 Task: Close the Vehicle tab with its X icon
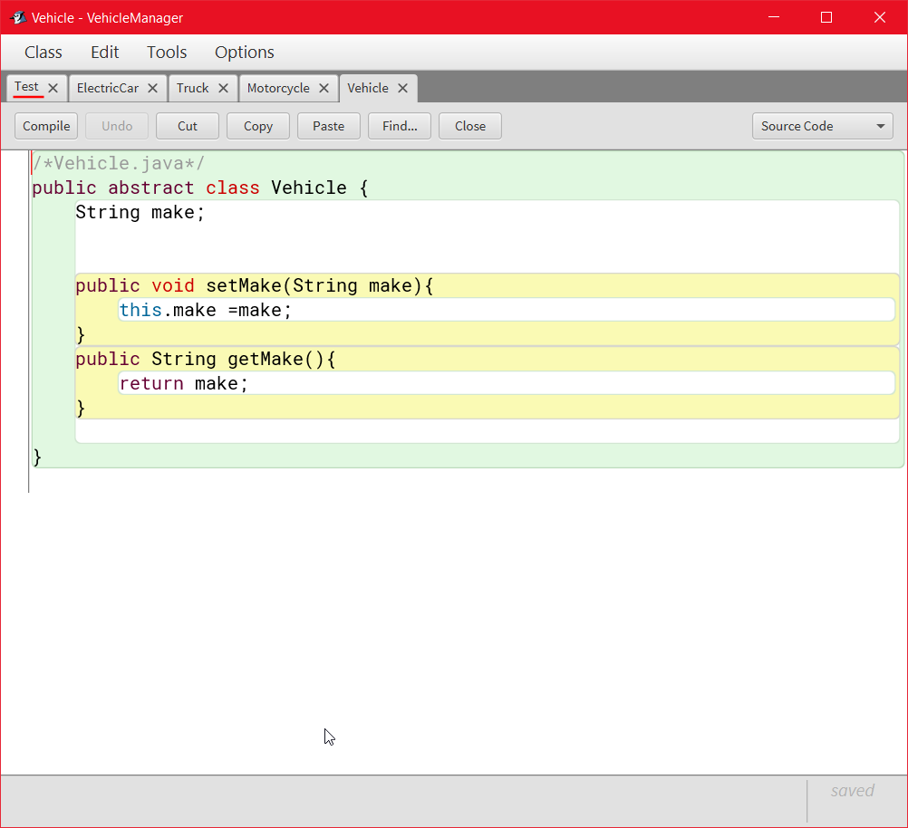[401, 88]
